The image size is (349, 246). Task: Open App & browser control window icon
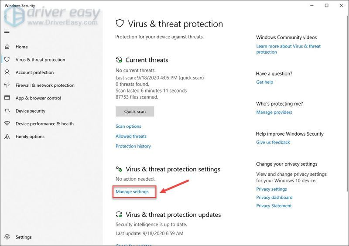point(7,98)
